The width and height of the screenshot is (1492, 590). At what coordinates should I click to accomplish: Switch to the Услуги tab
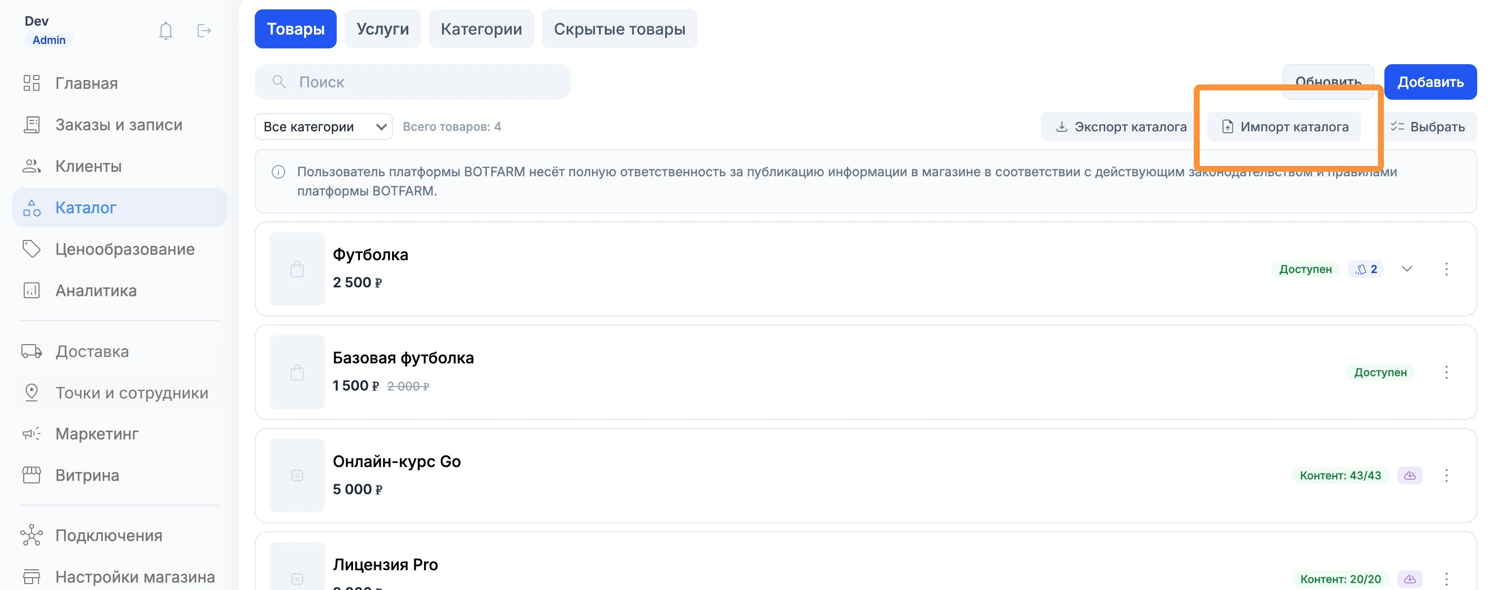[382, 28]
